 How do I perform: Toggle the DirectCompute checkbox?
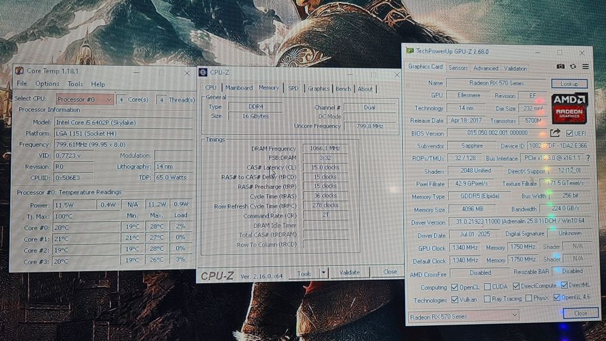coord(516,286)
